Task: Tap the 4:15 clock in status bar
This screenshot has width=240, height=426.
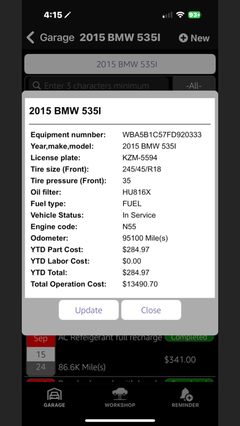Action: pyautogui.click(x=53, y=15)
